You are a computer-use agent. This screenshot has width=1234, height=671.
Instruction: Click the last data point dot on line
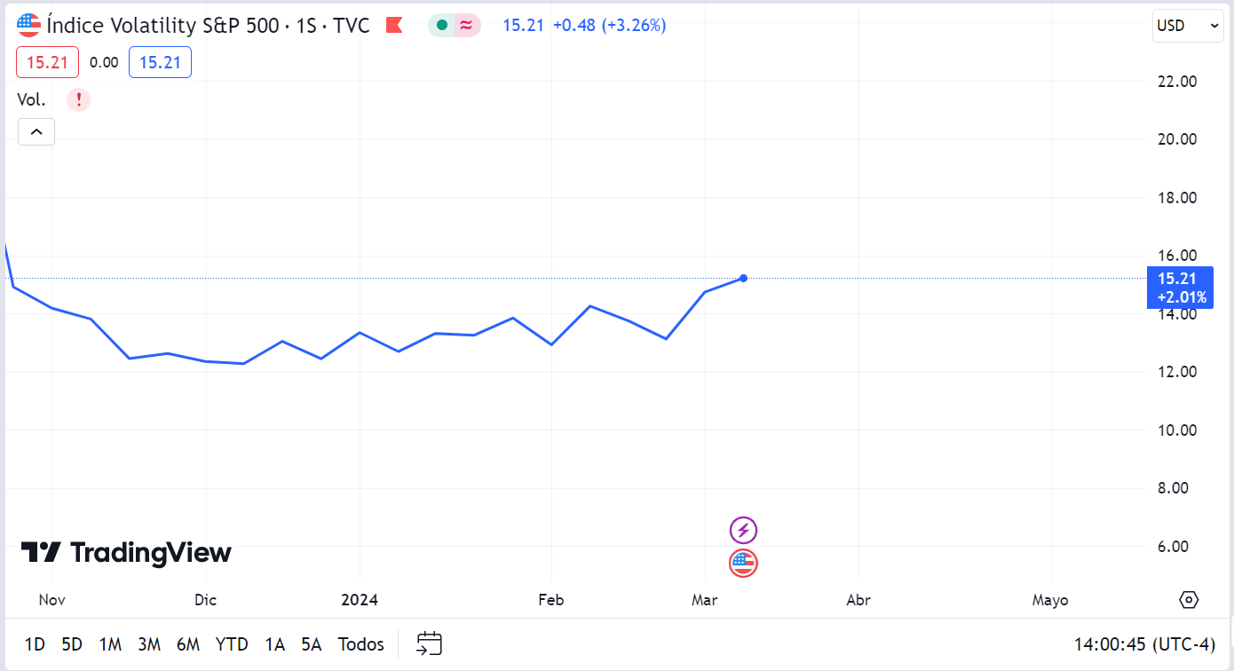[743, 278]
